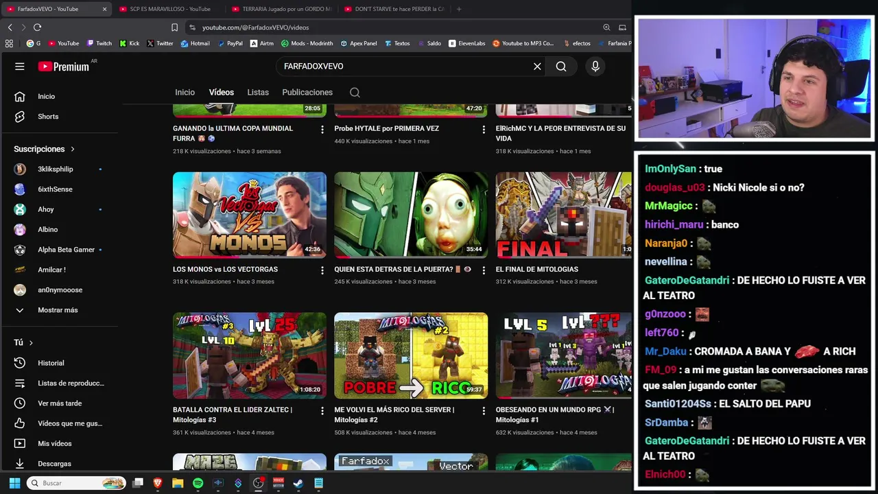878x494 pixels.
Task: Play BATALLA CONTRA EL LIDER ZALTEC thumbnail
Action: tap(250, 355)
